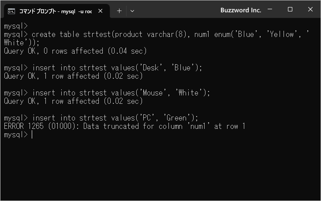Minimize the terminal window
321x201 pixels.
pos(270,9)
